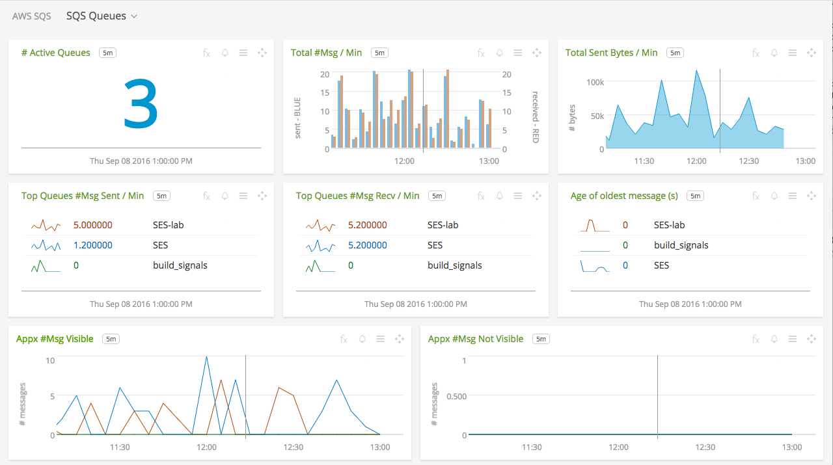Open menu icon of Total #Msg / Min panel

pos(518,53)
